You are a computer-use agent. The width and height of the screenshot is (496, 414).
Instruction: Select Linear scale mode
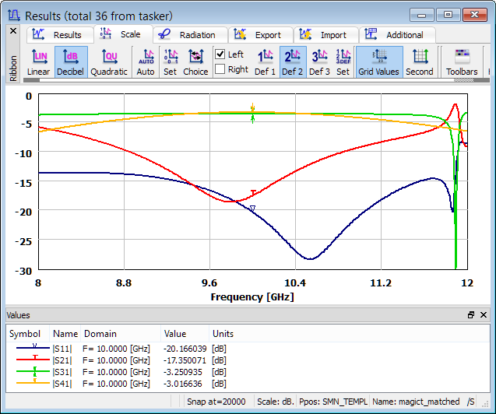click(38, 62)
